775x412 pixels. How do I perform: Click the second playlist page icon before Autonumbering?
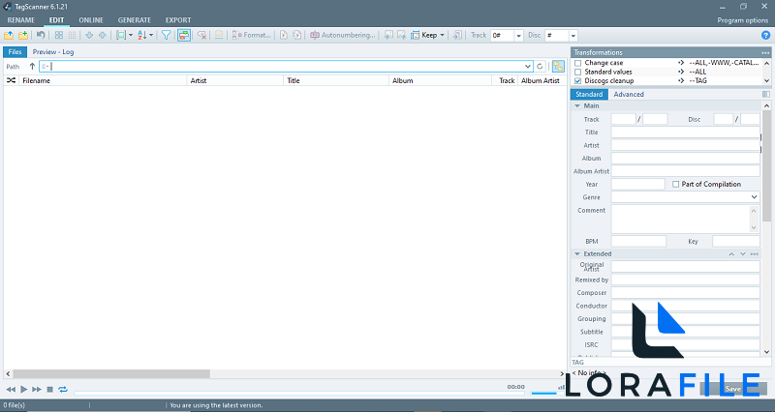tap(297, 35)
